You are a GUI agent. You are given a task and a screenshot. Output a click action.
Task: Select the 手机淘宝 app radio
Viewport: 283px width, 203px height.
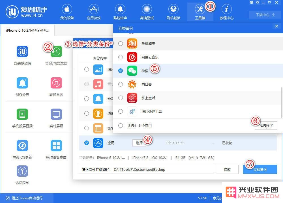click(120, 44)
